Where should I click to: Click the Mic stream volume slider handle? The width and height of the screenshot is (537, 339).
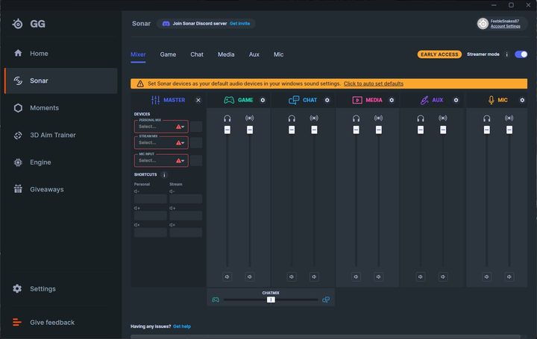509,130
